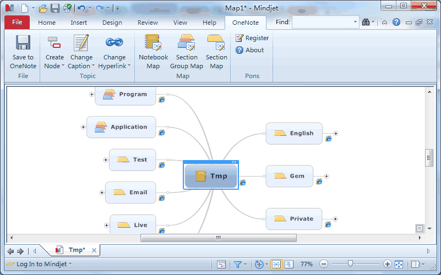
Task: Expand the Gem topic
Action: (326, 177)
